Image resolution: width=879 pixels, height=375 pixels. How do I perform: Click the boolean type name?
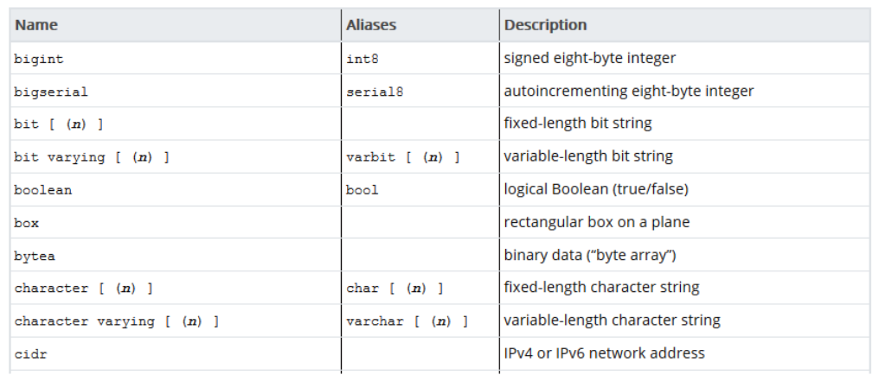[43, 190]
